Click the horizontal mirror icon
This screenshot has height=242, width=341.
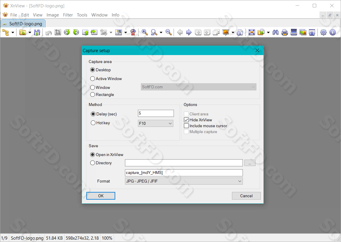pos(94,32)
